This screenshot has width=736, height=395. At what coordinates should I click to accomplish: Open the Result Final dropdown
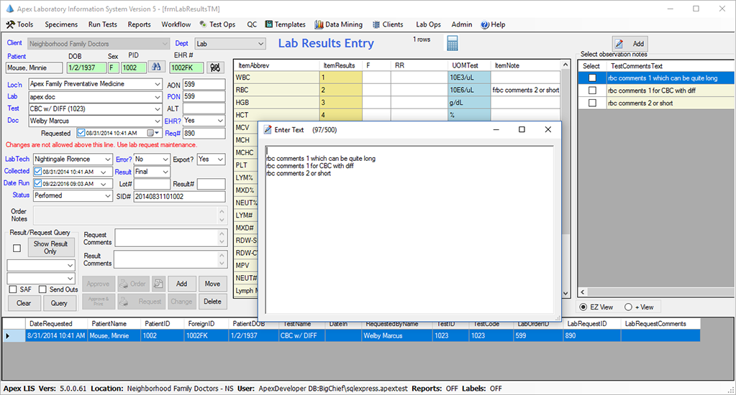[165, 172]
